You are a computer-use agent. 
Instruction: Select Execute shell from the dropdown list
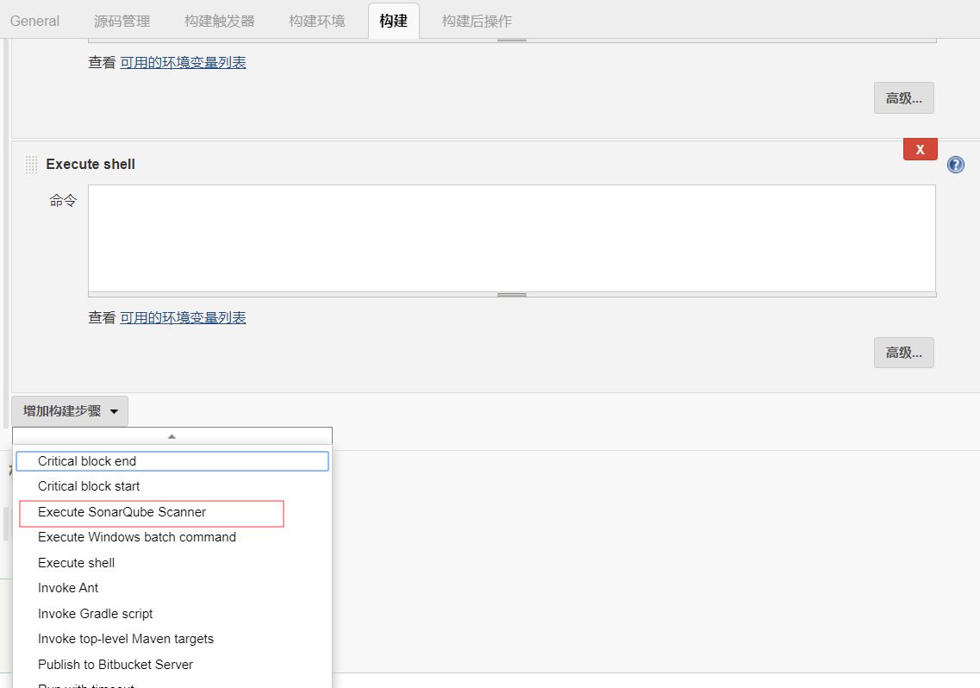76,562
